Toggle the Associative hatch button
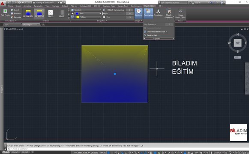 [x=148, y=13]
